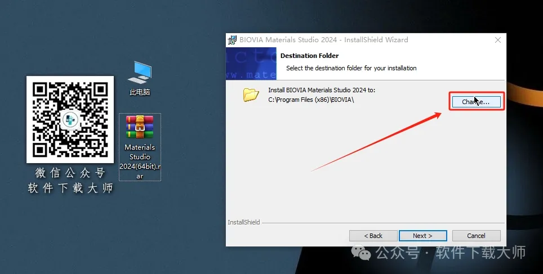The width and height of the screenshot is (543, 274).
Task: Click the C:\Program Files (x86)\BIOVIA\ path text
Action: [x=311, y=100]
